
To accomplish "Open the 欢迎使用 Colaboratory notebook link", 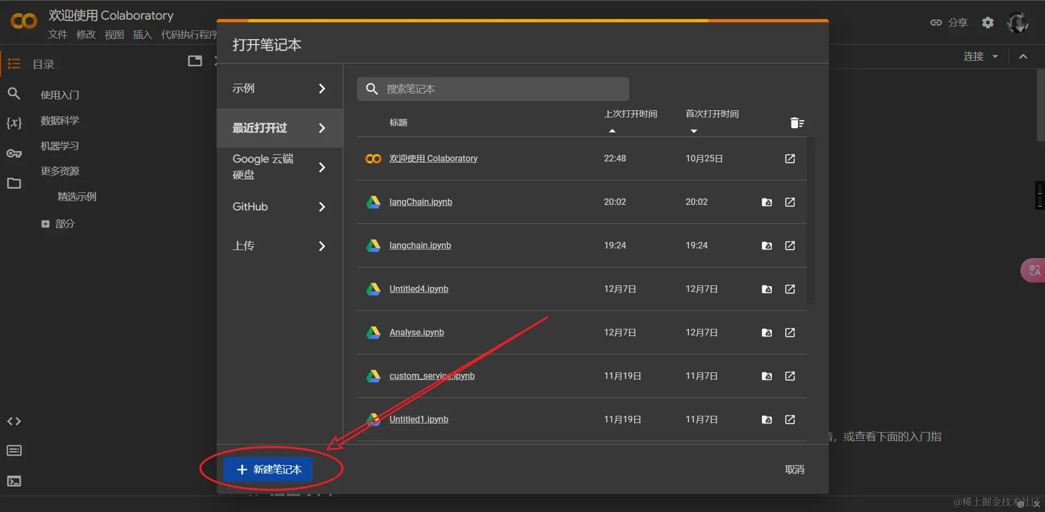I will (433, 159).
